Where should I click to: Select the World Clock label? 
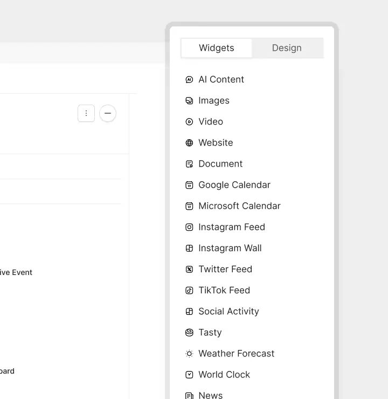(224, 375)
